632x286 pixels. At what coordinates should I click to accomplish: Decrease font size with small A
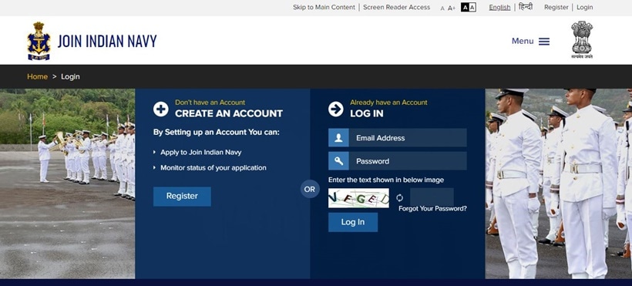pos(442,8)
